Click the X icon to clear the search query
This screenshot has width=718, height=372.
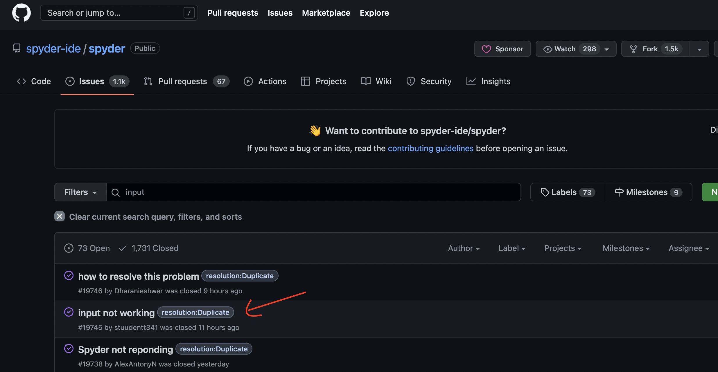coord(60,216)
